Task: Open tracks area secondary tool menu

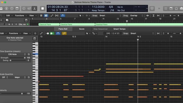Action: click(x=88, y=15)
